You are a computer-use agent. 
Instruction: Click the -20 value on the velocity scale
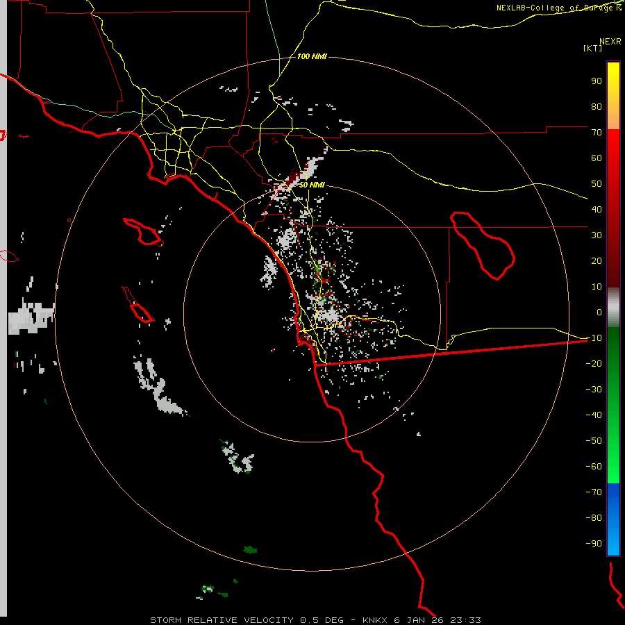594,363
